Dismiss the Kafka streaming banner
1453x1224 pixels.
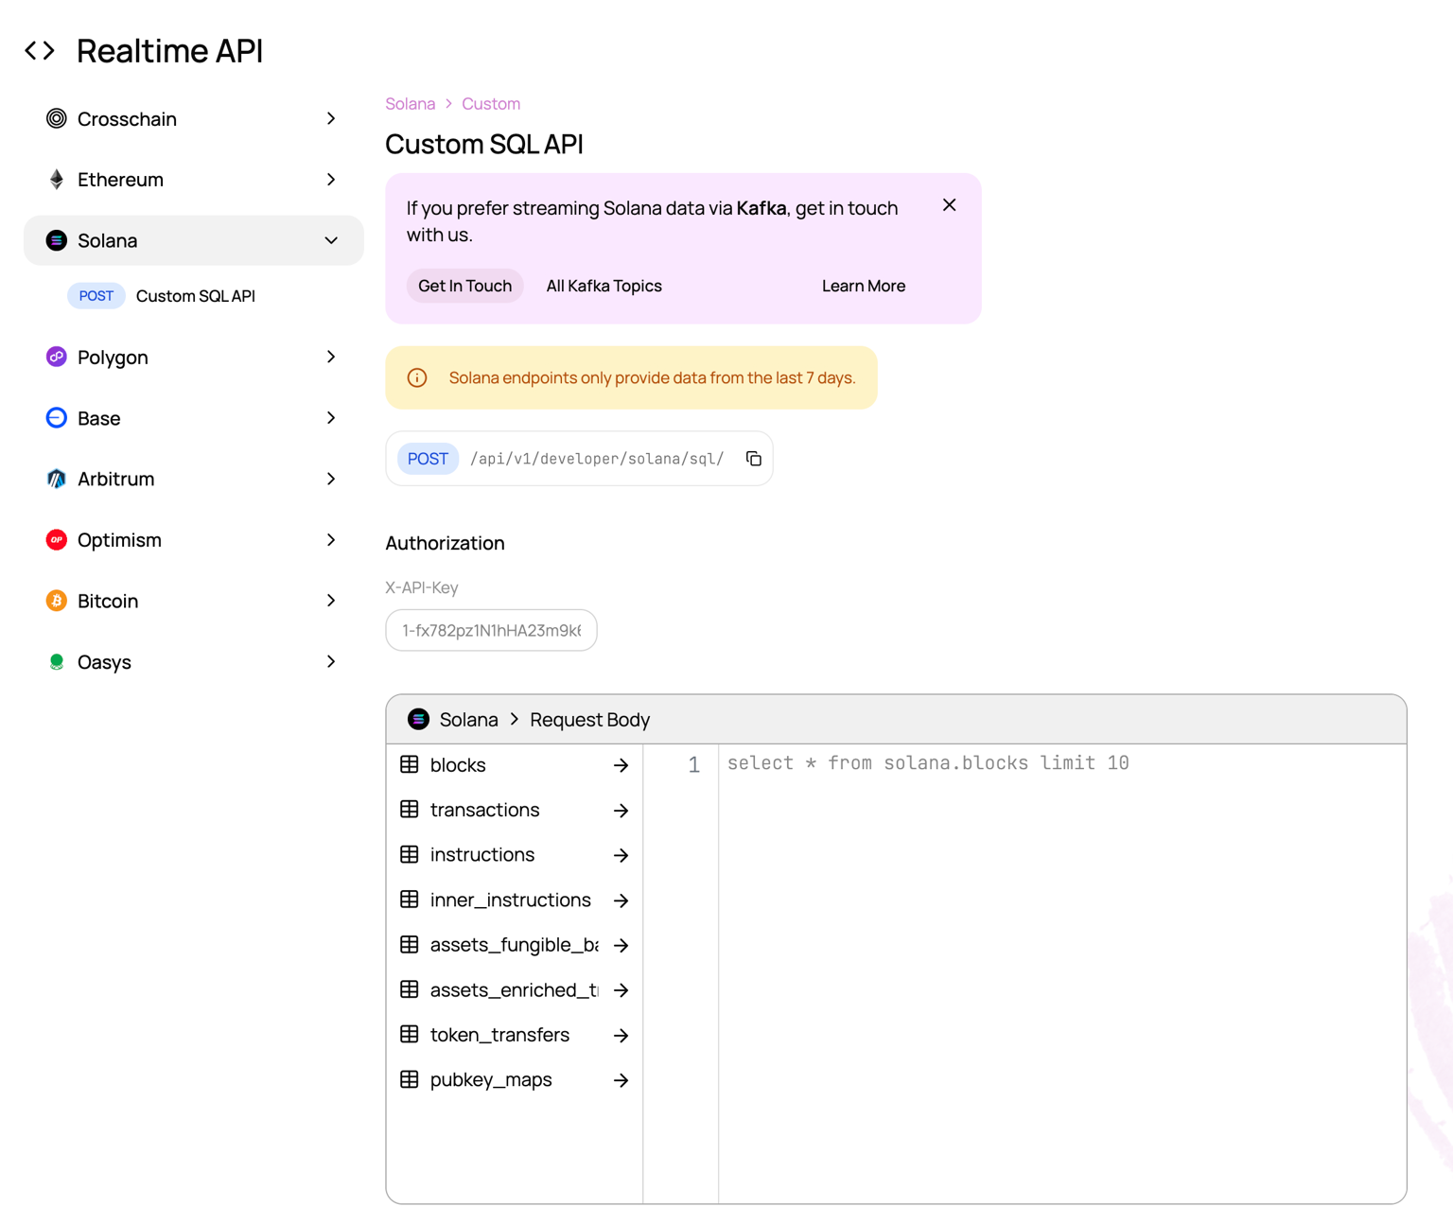[x=950, y=205]
